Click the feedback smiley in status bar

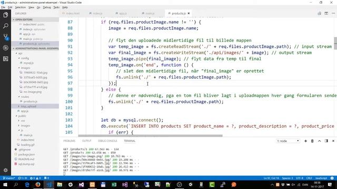pyautogui.click(x=332, y=178)
